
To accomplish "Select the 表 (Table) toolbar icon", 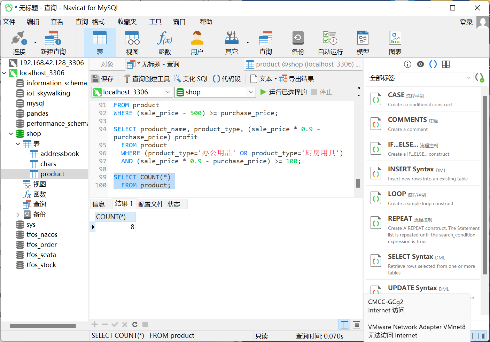I will click(x=100, y=42).
